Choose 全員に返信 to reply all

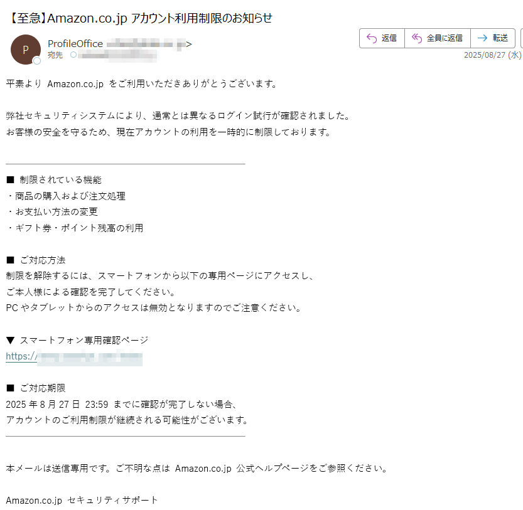(x=445, y=38)
